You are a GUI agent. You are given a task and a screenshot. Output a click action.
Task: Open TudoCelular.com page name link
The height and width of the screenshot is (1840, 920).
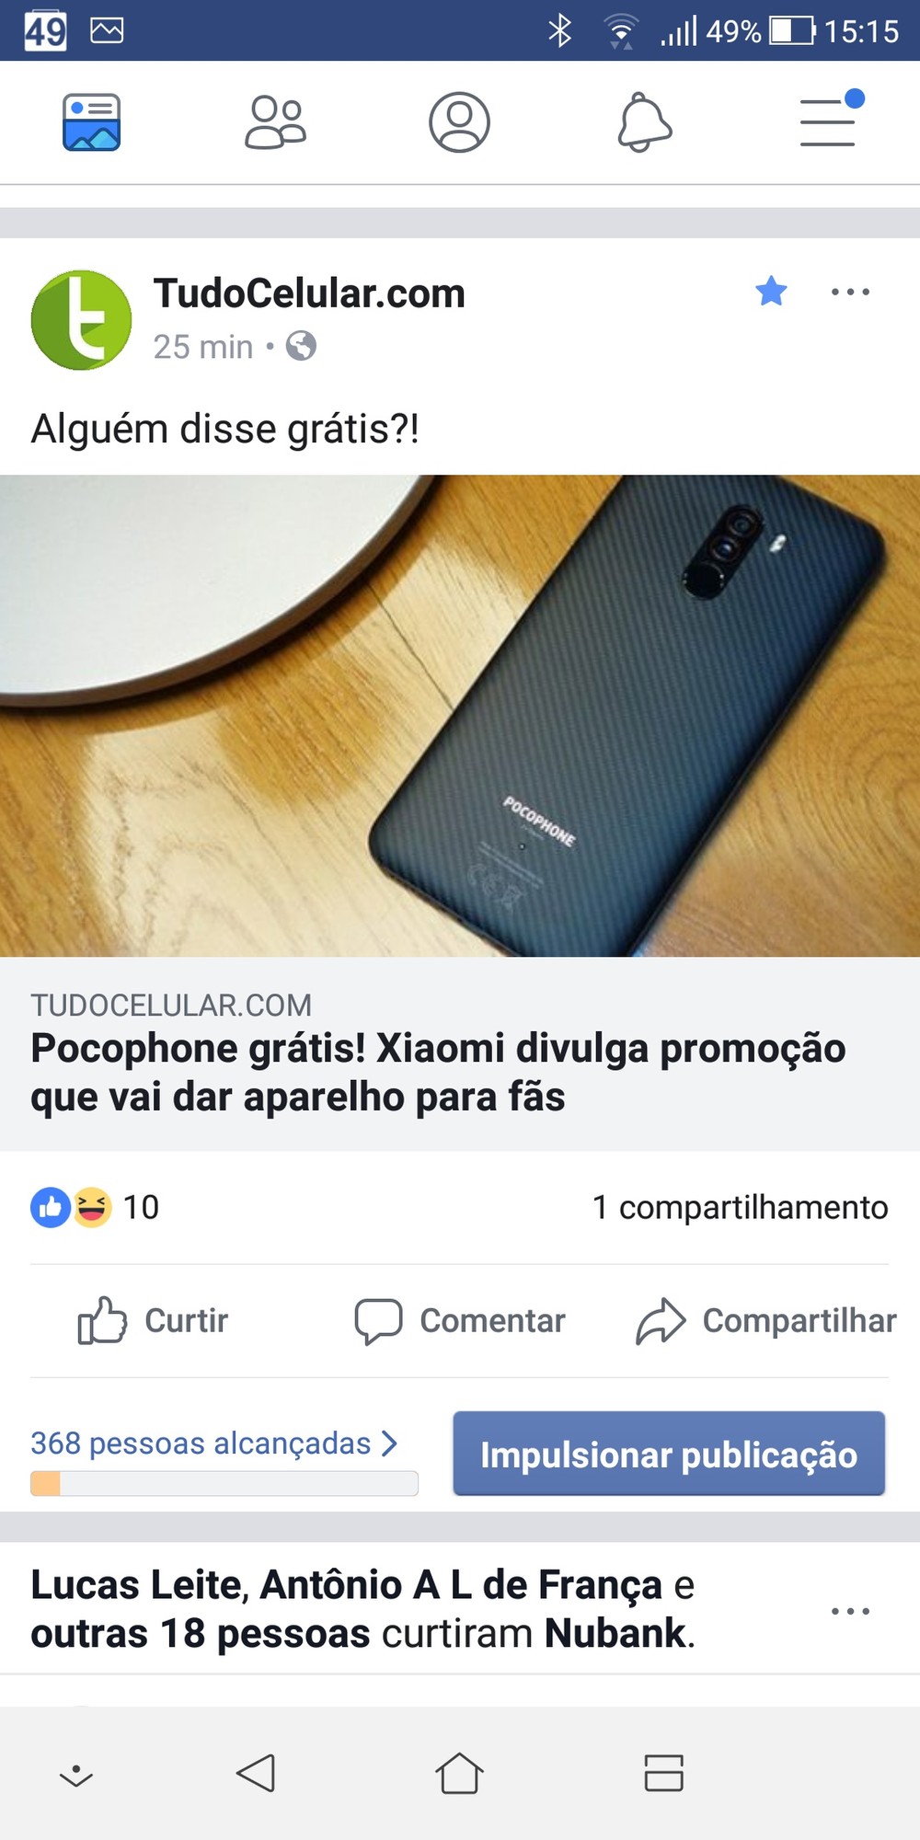tap(309, 293)
